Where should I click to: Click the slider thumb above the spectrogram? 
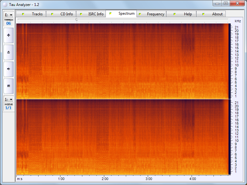77,20
